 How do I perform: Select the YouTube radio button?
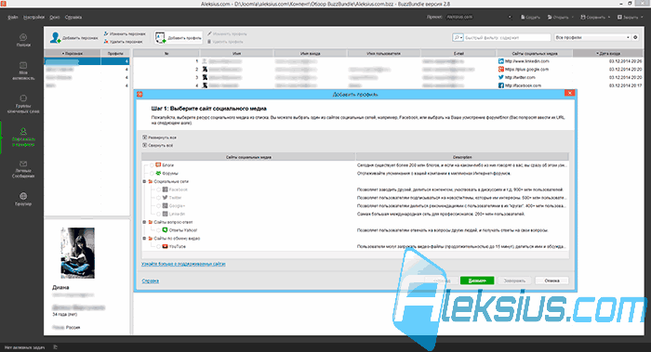pyautogui.click(x=159, y=246)
